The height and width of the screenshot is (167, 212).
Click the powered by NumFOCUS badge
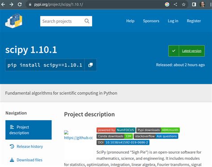[116, 130]
